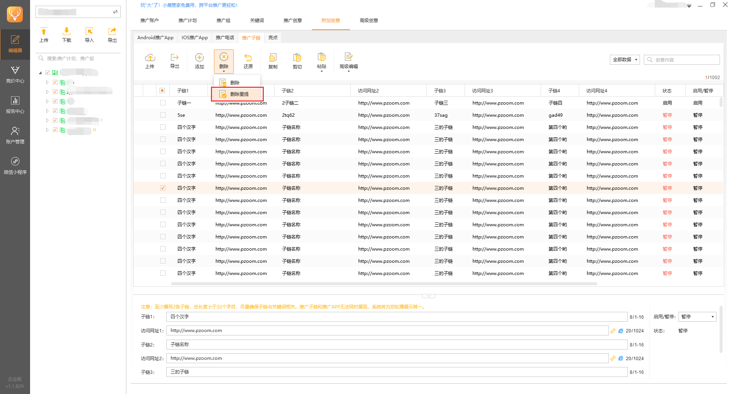Screen dimensions: 731x394
Task: Sort by the 访问网址3 column header
Action: [x=482, y=91]
